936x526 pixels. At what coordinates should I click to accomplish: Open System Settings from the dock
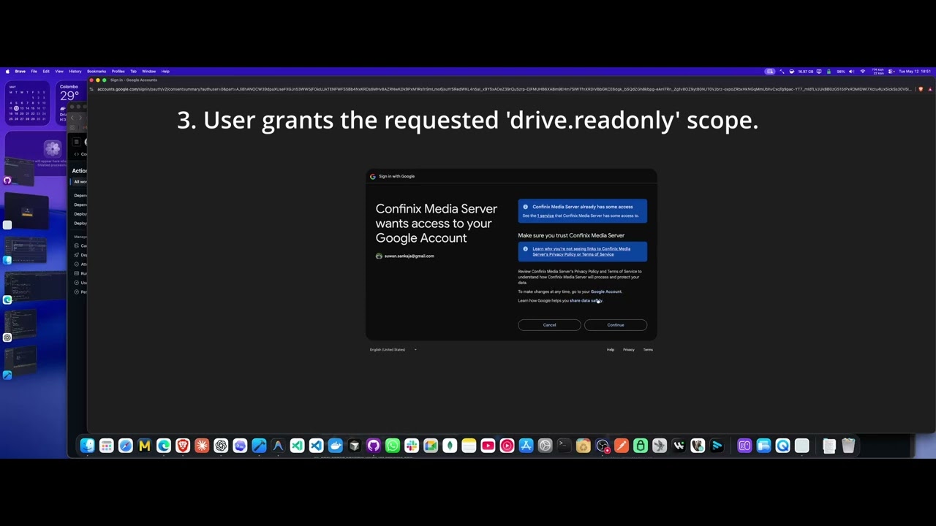[545, 446]
